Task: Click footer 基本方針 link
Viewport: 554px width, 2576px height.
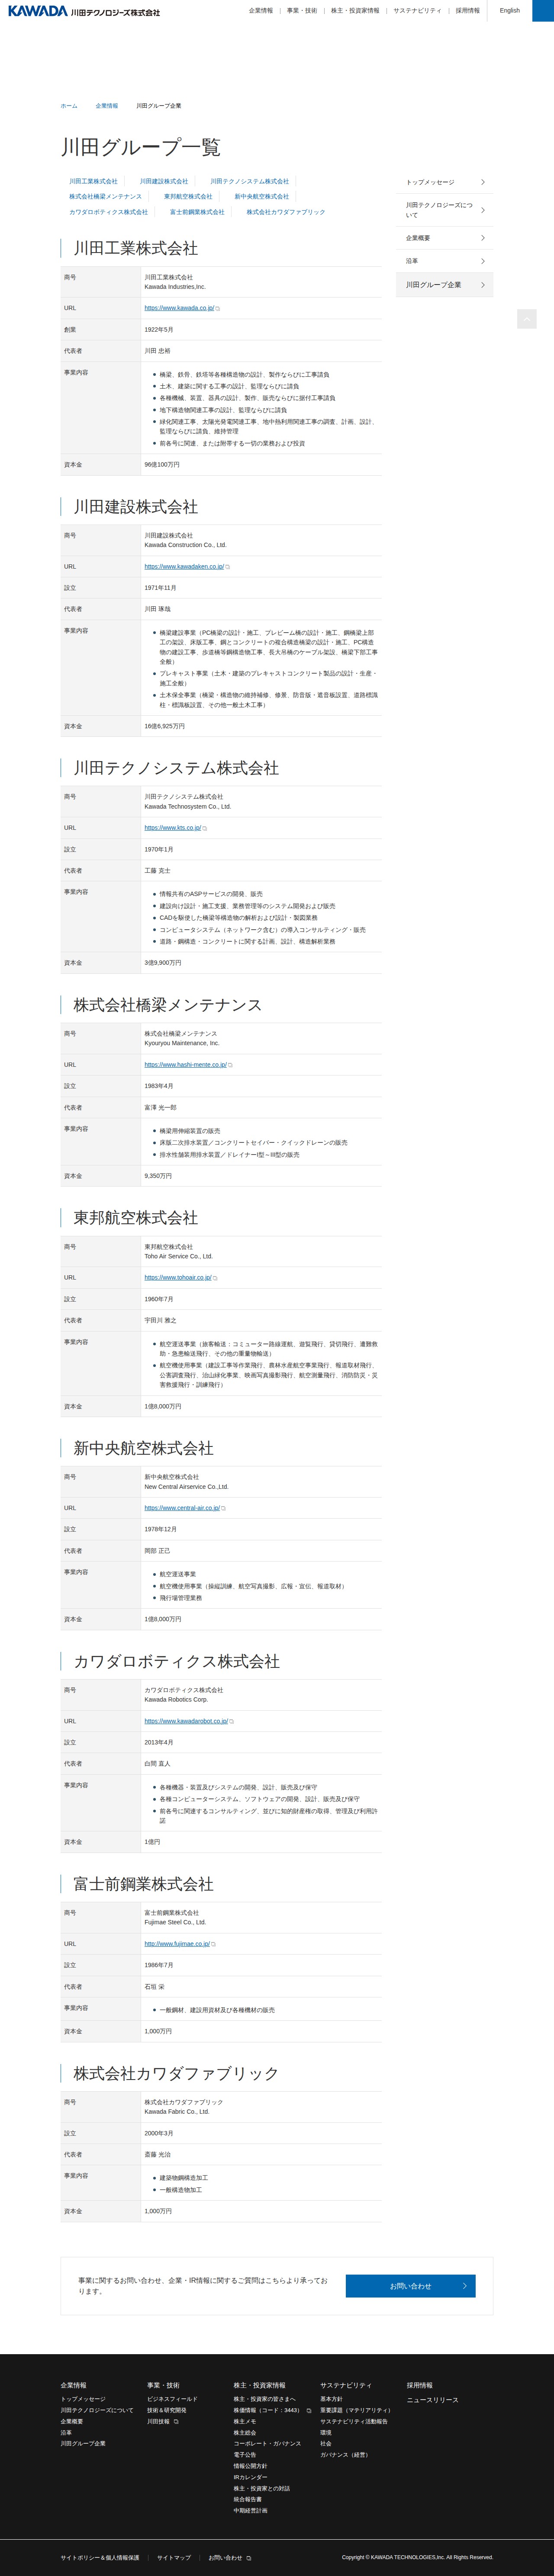Action: pos(331,2399)
